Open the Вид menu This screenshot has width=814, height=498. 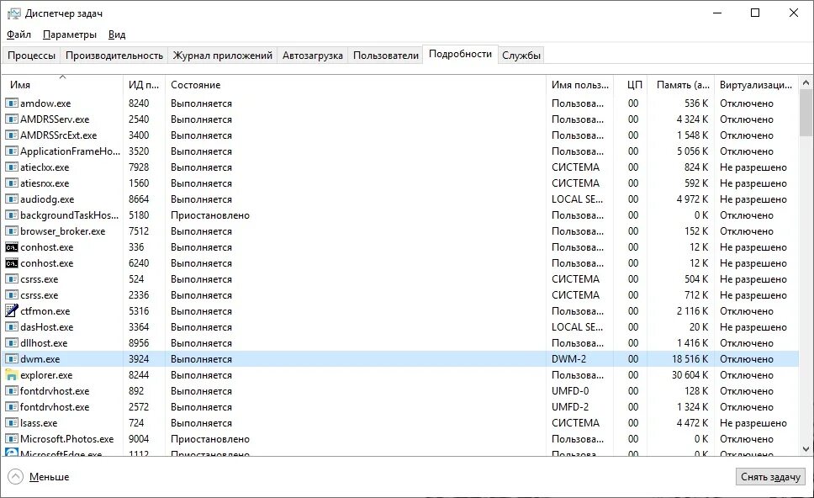[x=117, y=34]
